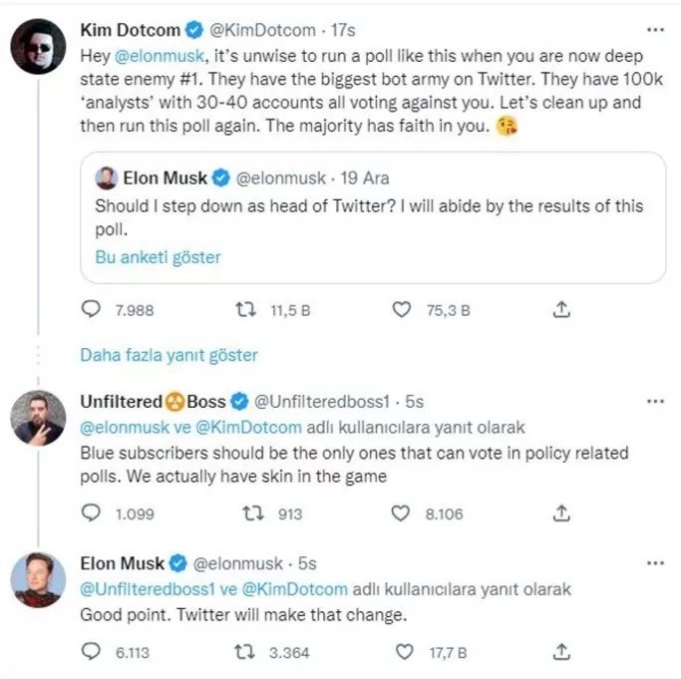The image size is (681, 679).
Task: Like the Unfiltered Boss reply
Action: point(401,513)
